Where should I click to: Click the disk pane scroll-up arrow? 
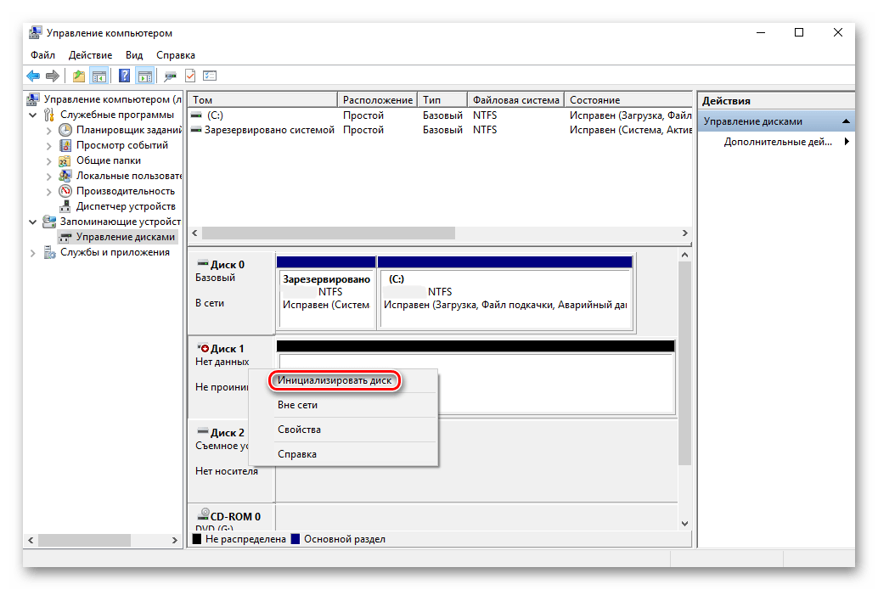tap(684, 255)
